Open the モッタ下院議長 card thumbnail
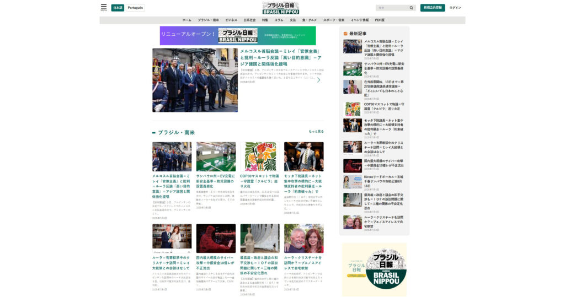This screenshot has height=297, width=565. pos(304,156)
